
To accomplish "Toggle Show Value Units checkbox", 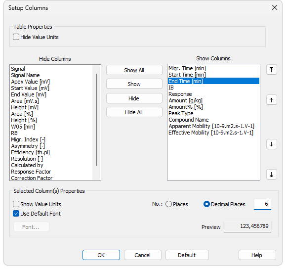I will click(16, 204).
